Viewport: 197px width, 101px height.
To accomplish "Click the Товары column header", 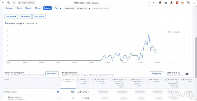I will [x=7, y=79].
